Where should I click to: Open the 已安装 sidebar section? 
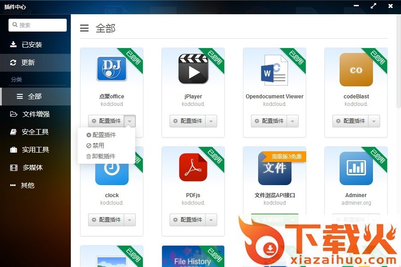(35, 45)
